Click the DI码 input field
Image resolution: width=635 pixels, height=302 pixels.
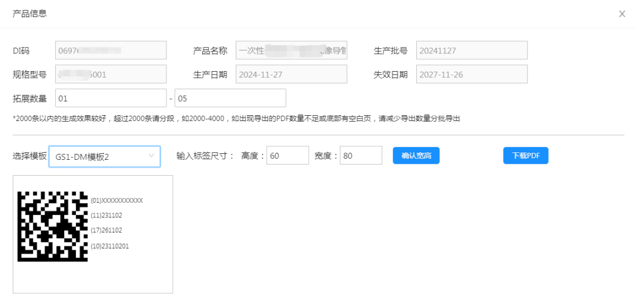111,50
